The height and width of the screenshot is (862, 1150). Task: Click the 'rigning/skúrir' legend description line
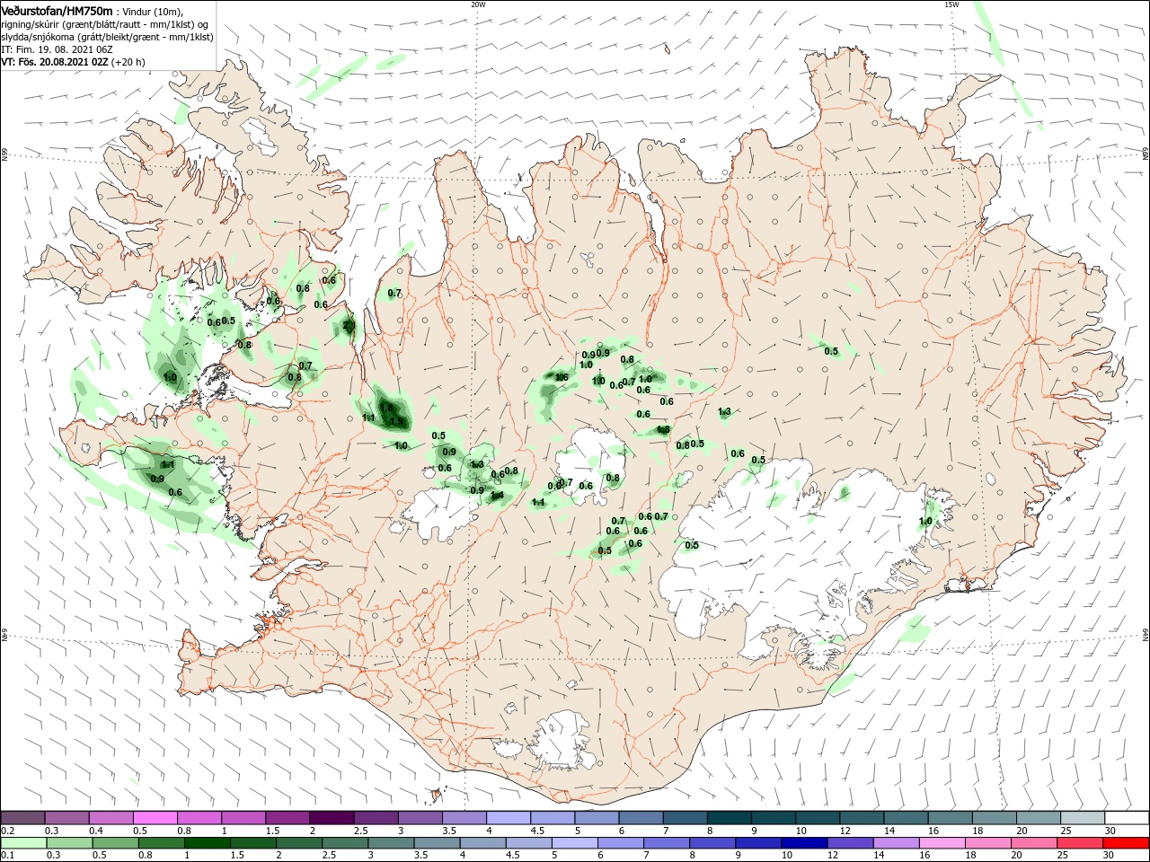[105, 24]
